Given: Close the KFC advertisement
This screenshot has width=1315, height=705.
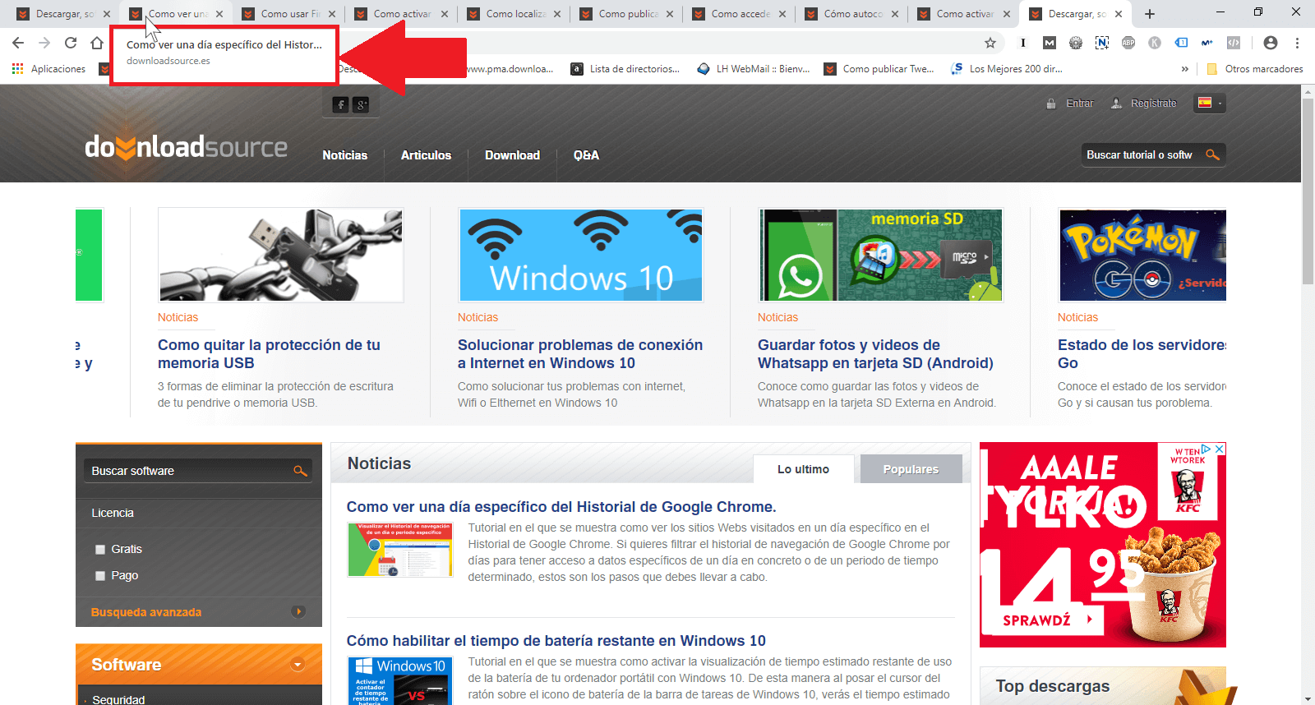Looking at the screenshot, I should [1220, 449].
